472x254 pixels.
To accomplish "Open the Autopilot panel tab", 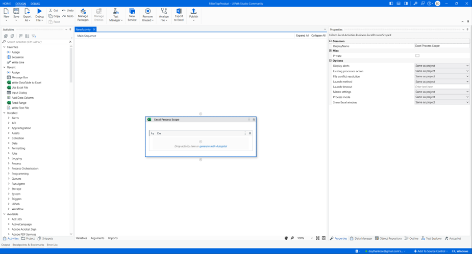I will (x=453, y=238).
